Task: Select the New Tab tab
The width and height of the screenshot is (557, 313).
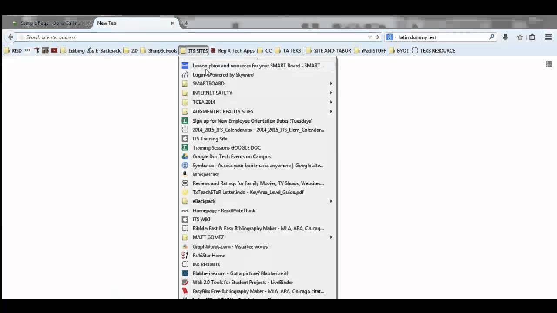Action: pos(135,23)
